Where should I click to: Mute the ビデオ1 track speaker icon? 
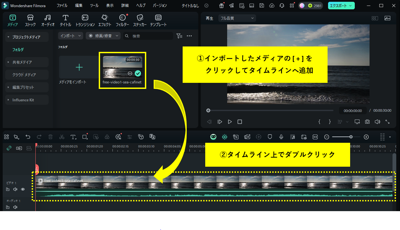click(15, 189)
